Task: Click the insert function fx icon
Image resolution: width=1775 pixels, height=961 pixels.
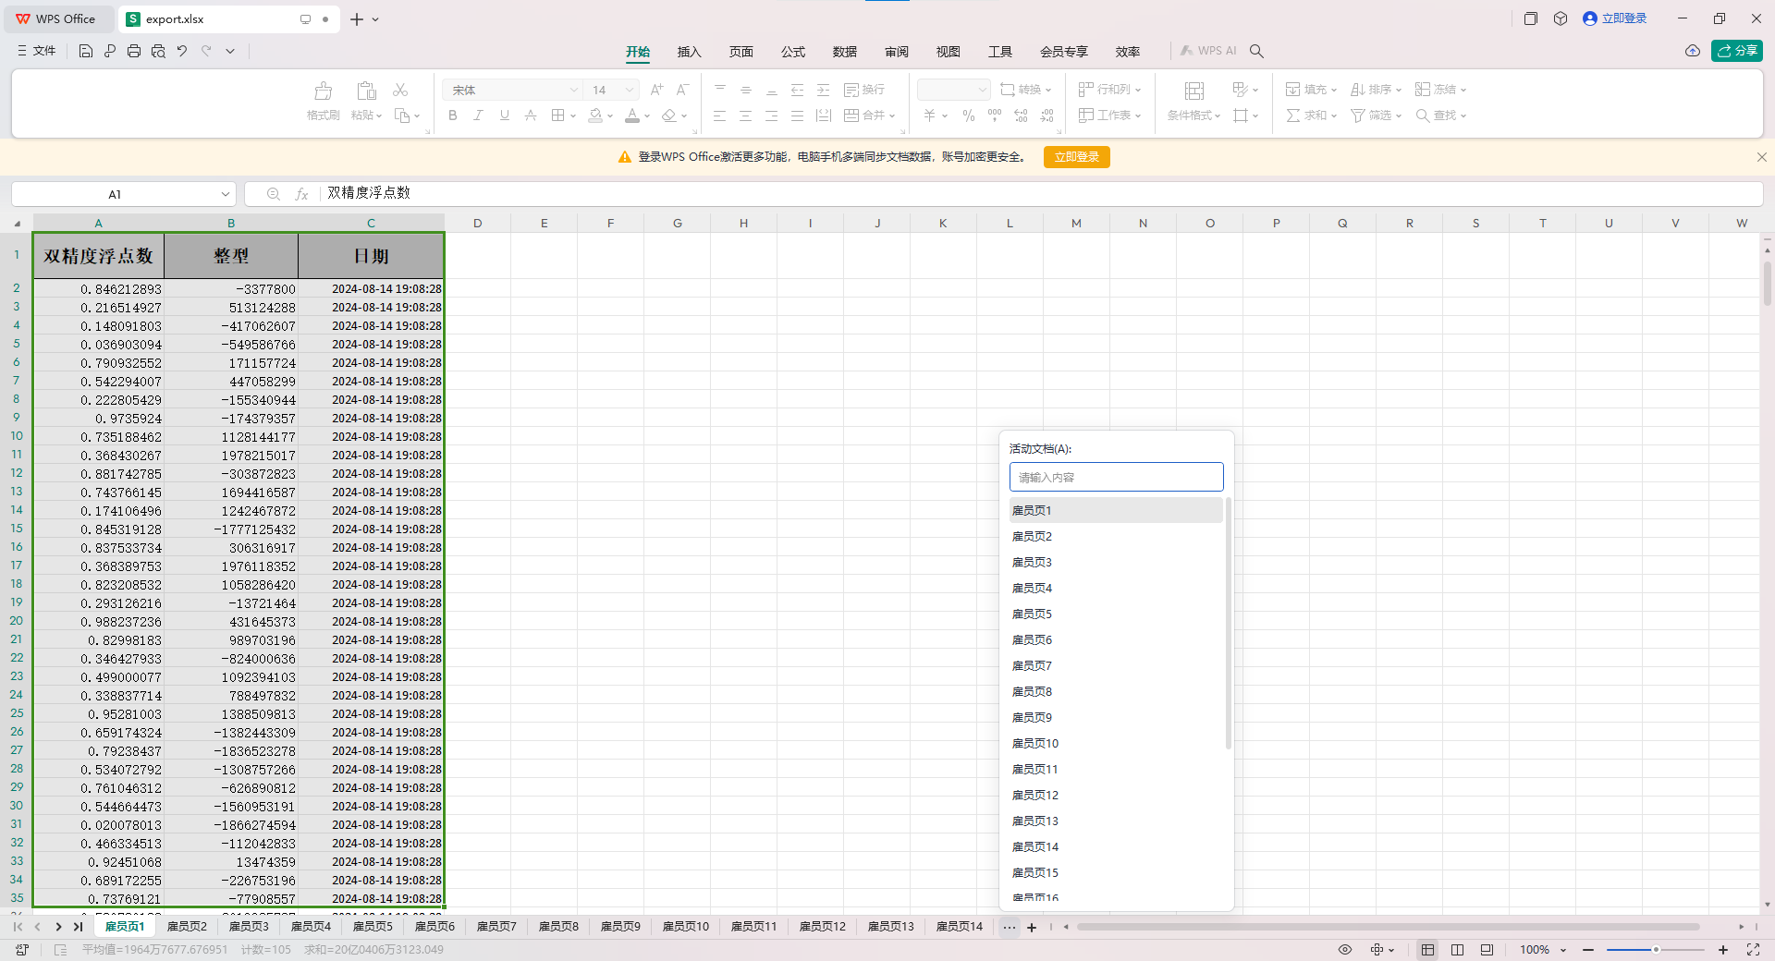Action: [301, 194]
